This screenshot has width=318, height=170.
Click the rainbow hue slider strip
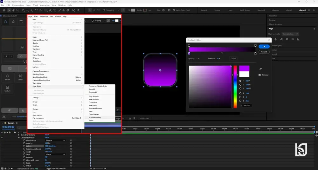(235, 87)
